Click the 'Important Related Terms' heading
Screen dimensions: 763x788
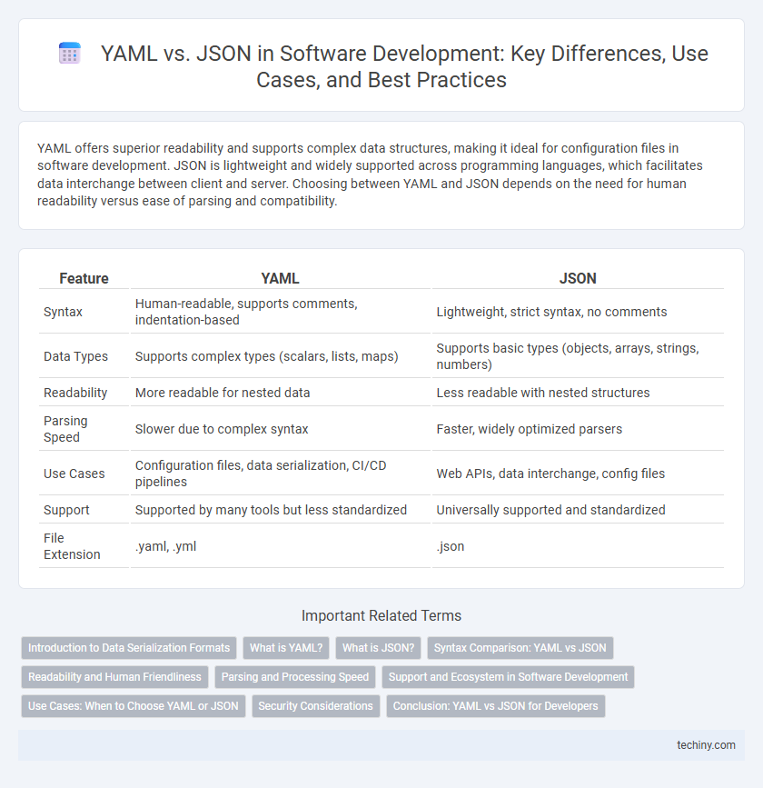(x=381, y=615)
